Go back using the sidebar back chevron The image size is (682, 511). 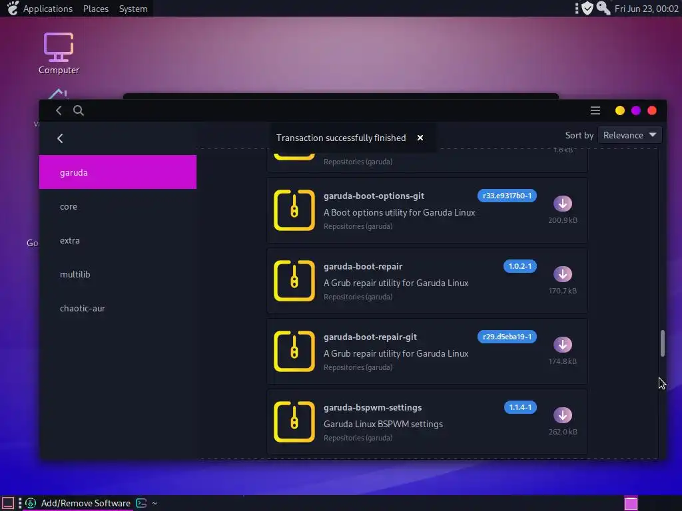[60, 138]
